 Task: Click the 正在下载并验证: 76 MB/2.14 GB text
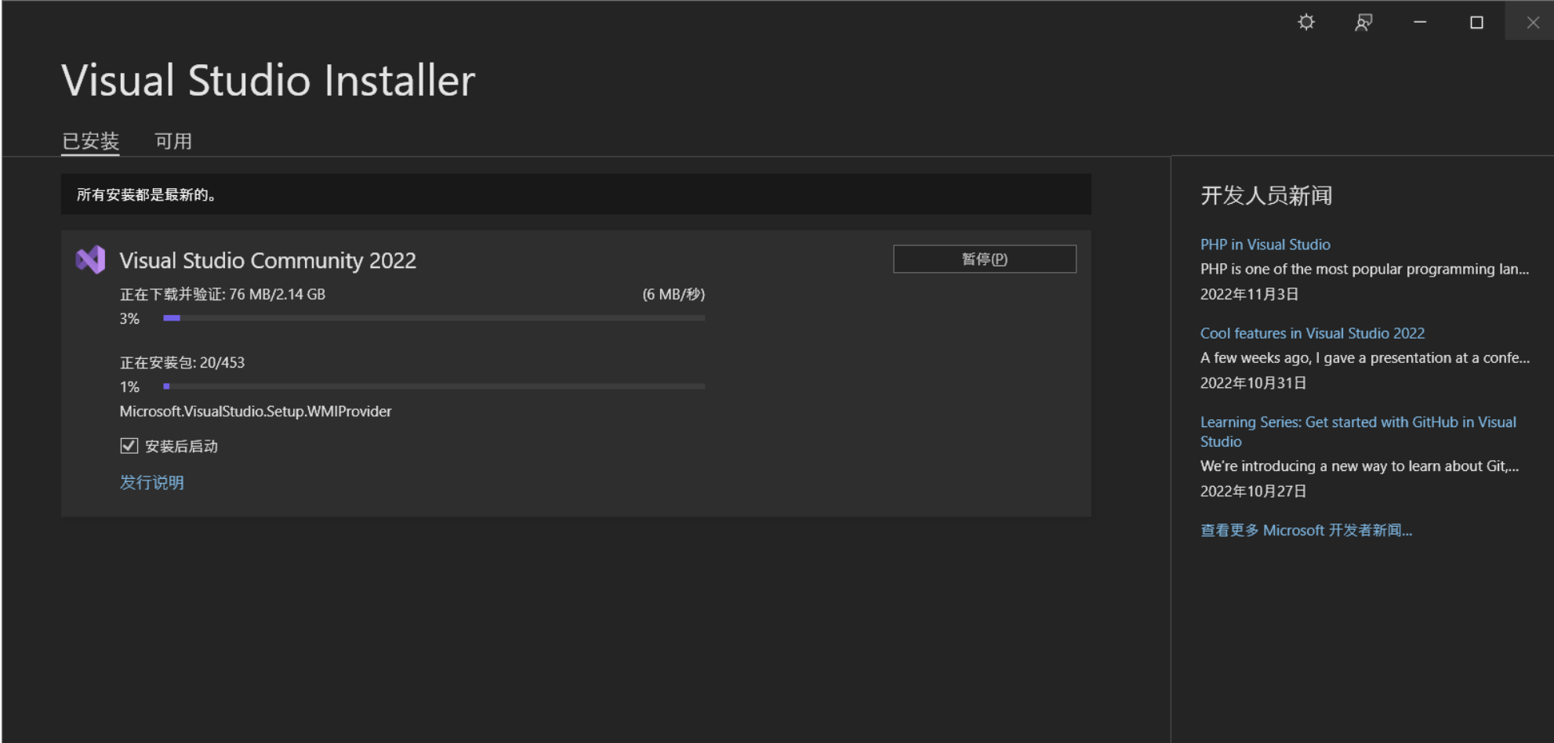click(x=223, y=295)
